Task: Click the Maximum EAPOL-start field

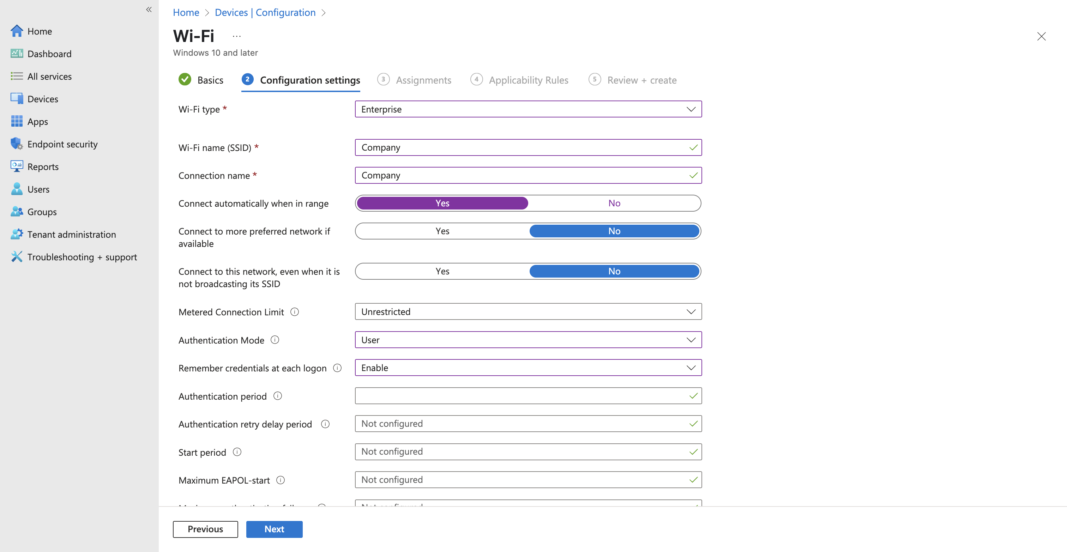Action: [528, 480]
